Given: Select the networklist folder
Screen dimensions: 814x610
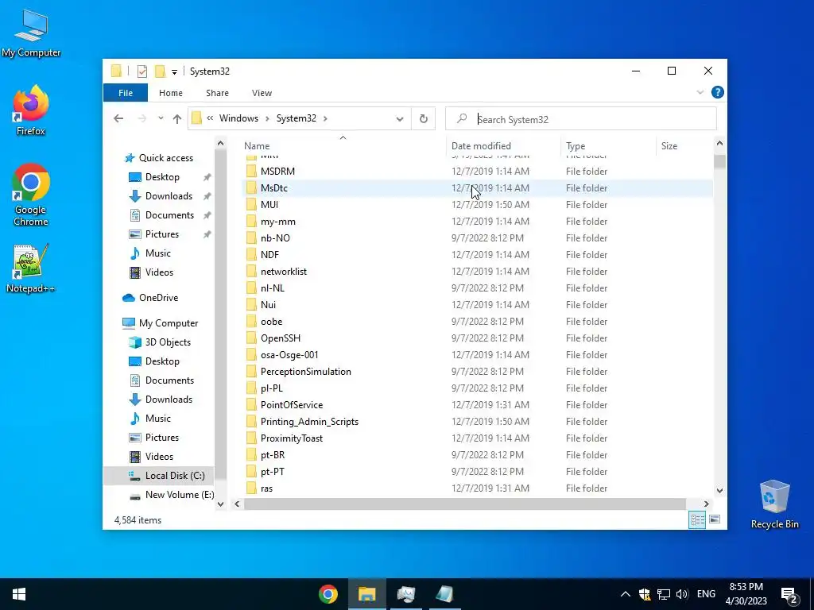Looking at the screenshot, I should tap(477, 272).
